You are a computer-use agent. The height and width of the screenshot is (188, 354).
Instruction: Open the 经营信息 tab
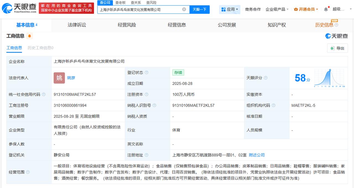coord(177,25)
